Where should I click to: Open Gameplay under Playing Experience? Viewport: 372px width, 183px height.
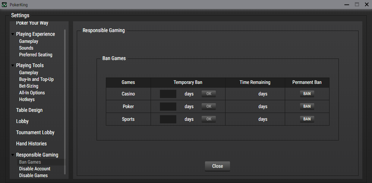tap(29, 41)
